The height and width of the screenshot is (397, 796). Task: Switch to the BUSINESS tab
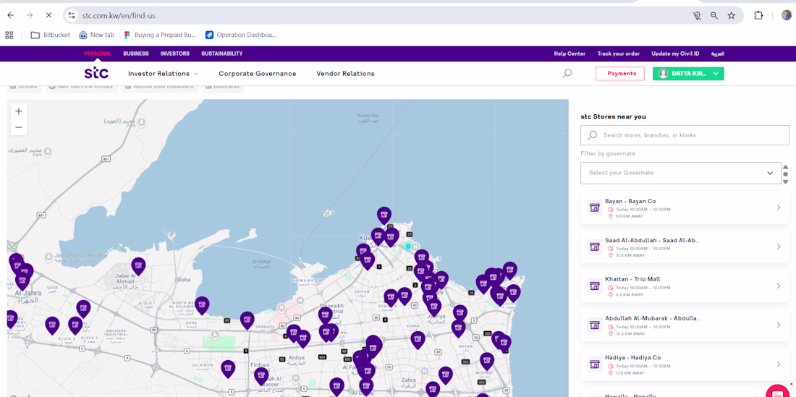[x=135, y=54]
